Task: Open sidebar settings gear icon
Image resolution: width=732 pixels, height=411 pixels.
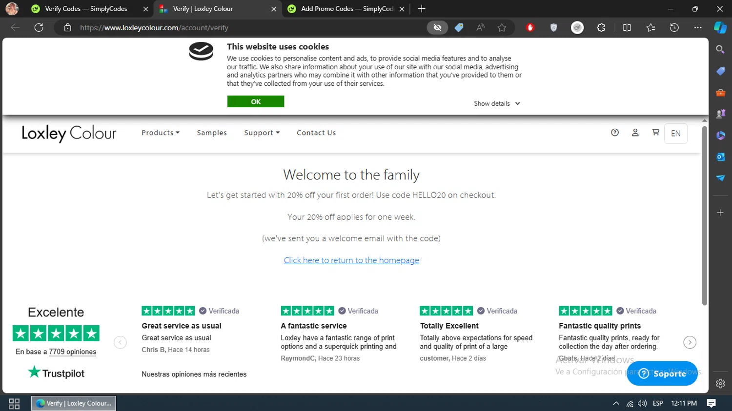Action: [720, 384]
